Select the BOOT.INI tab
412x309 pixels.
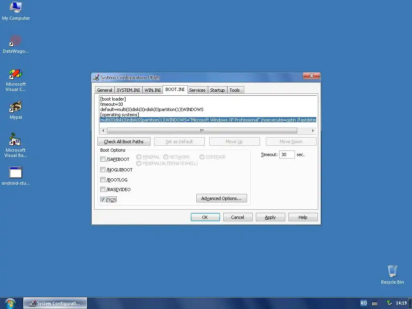click(x=175, y=89)
